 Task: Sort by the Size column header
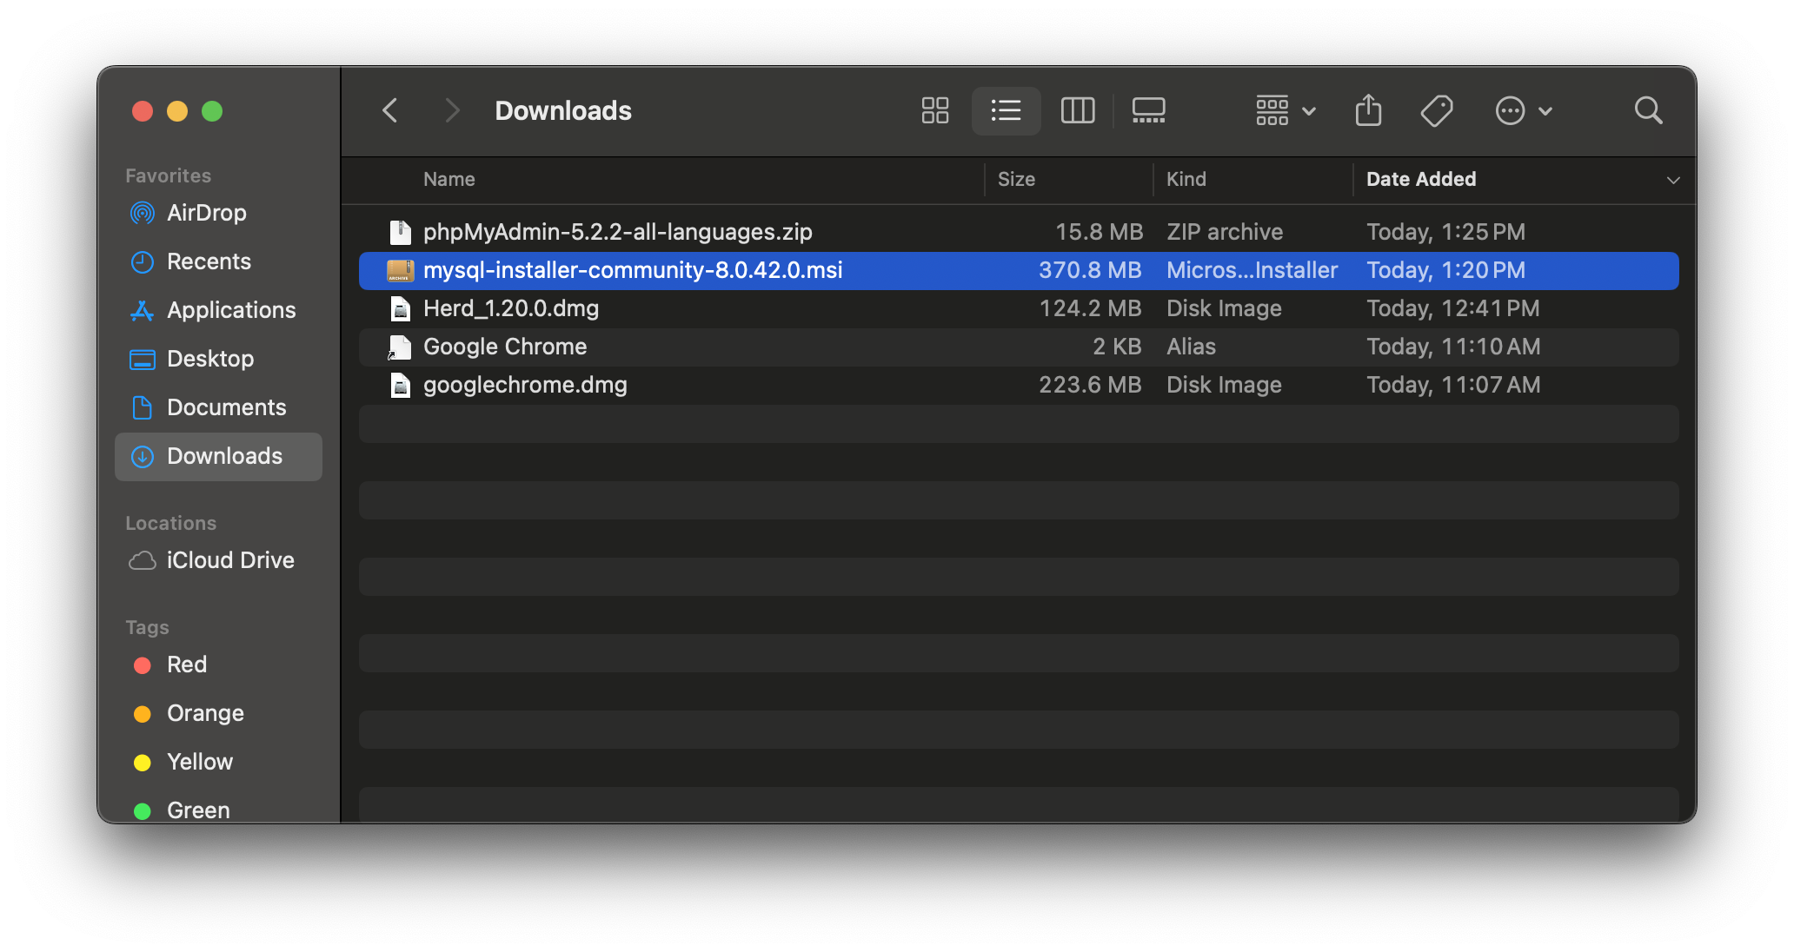[x=1016, y=179]
